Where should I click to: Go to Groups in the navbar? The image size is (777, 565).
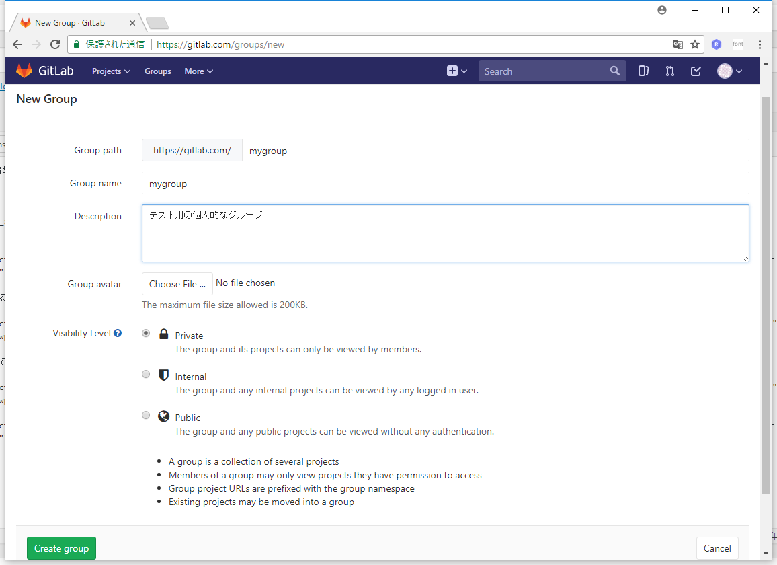tap(157, 71)
